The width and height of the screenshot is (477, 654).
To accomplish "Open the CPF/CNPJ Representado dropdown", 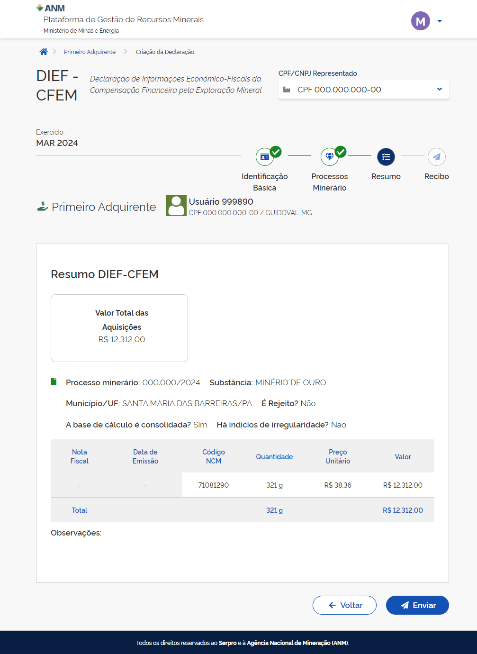I will tap(363, 90).
